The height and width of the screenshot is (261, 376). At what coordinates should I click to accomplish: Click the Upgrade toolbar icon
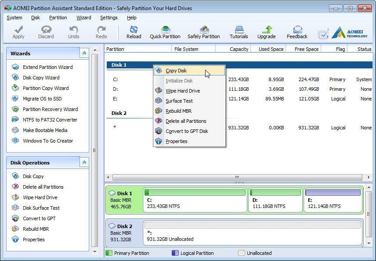tap(267, 32)
